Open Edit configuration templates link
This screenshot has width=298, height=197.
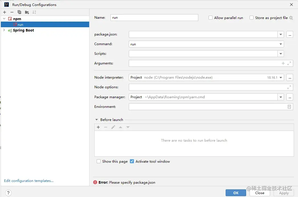pyautogui.click(x=29, y=181)
